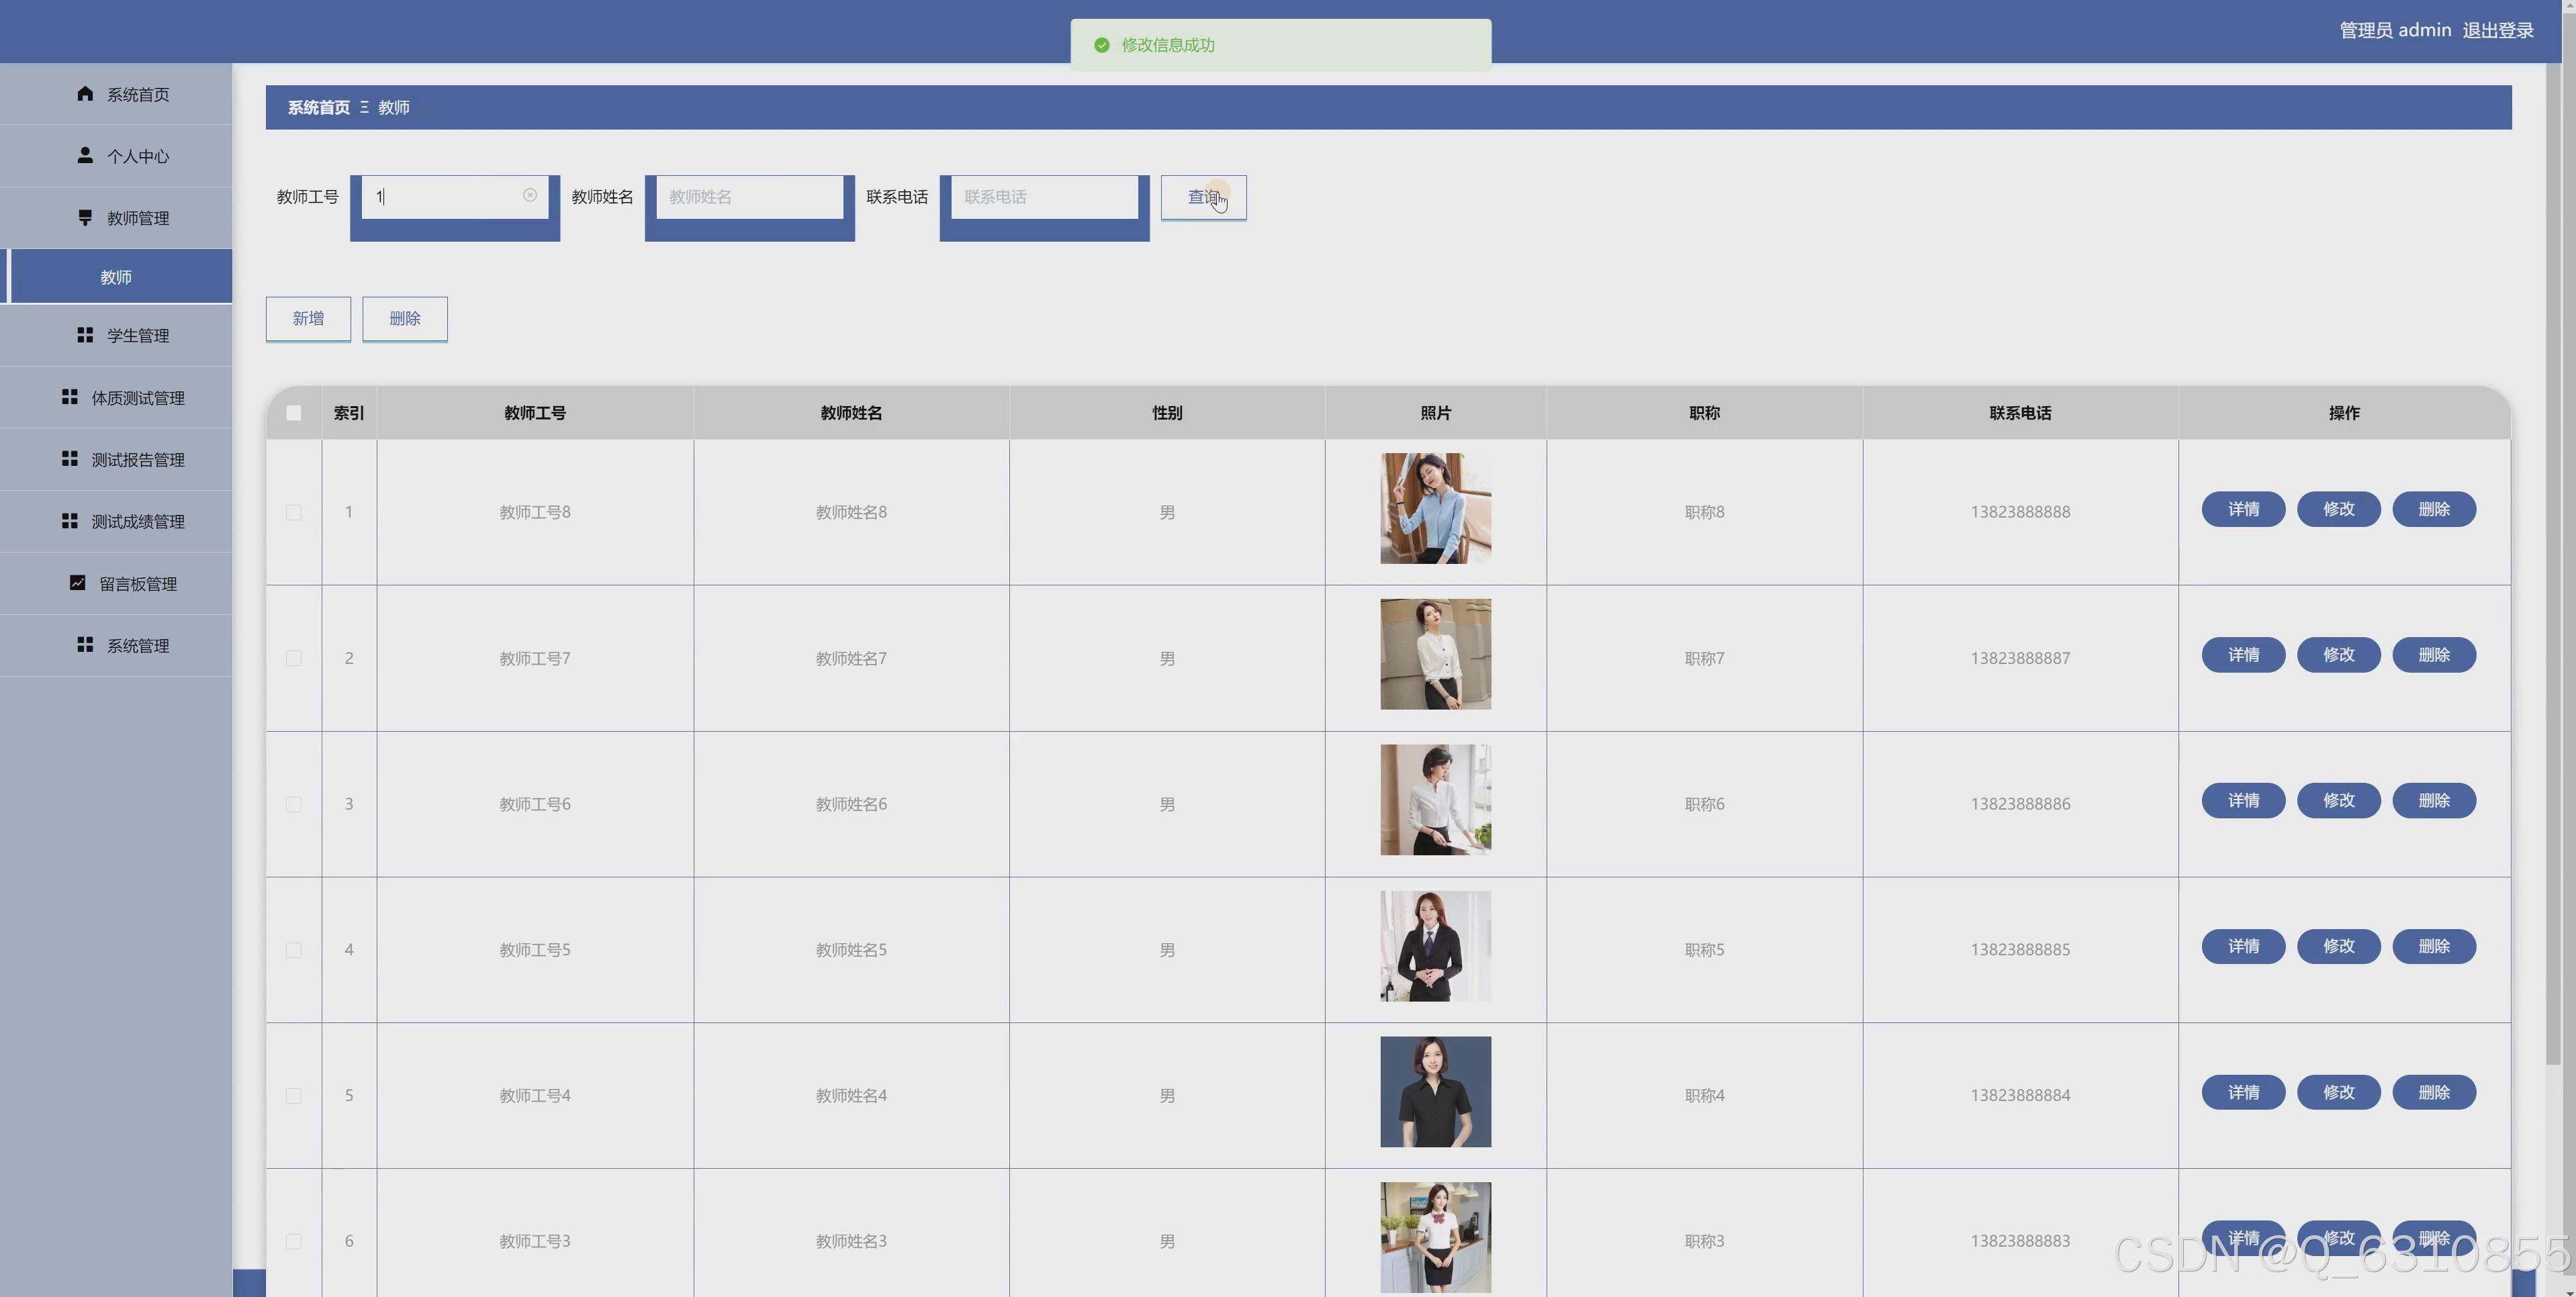The width and height of the screenshot is (2576, 1297).
Task: Click 修改 for 教师姓名7
Action: [x=2338, y=655]
